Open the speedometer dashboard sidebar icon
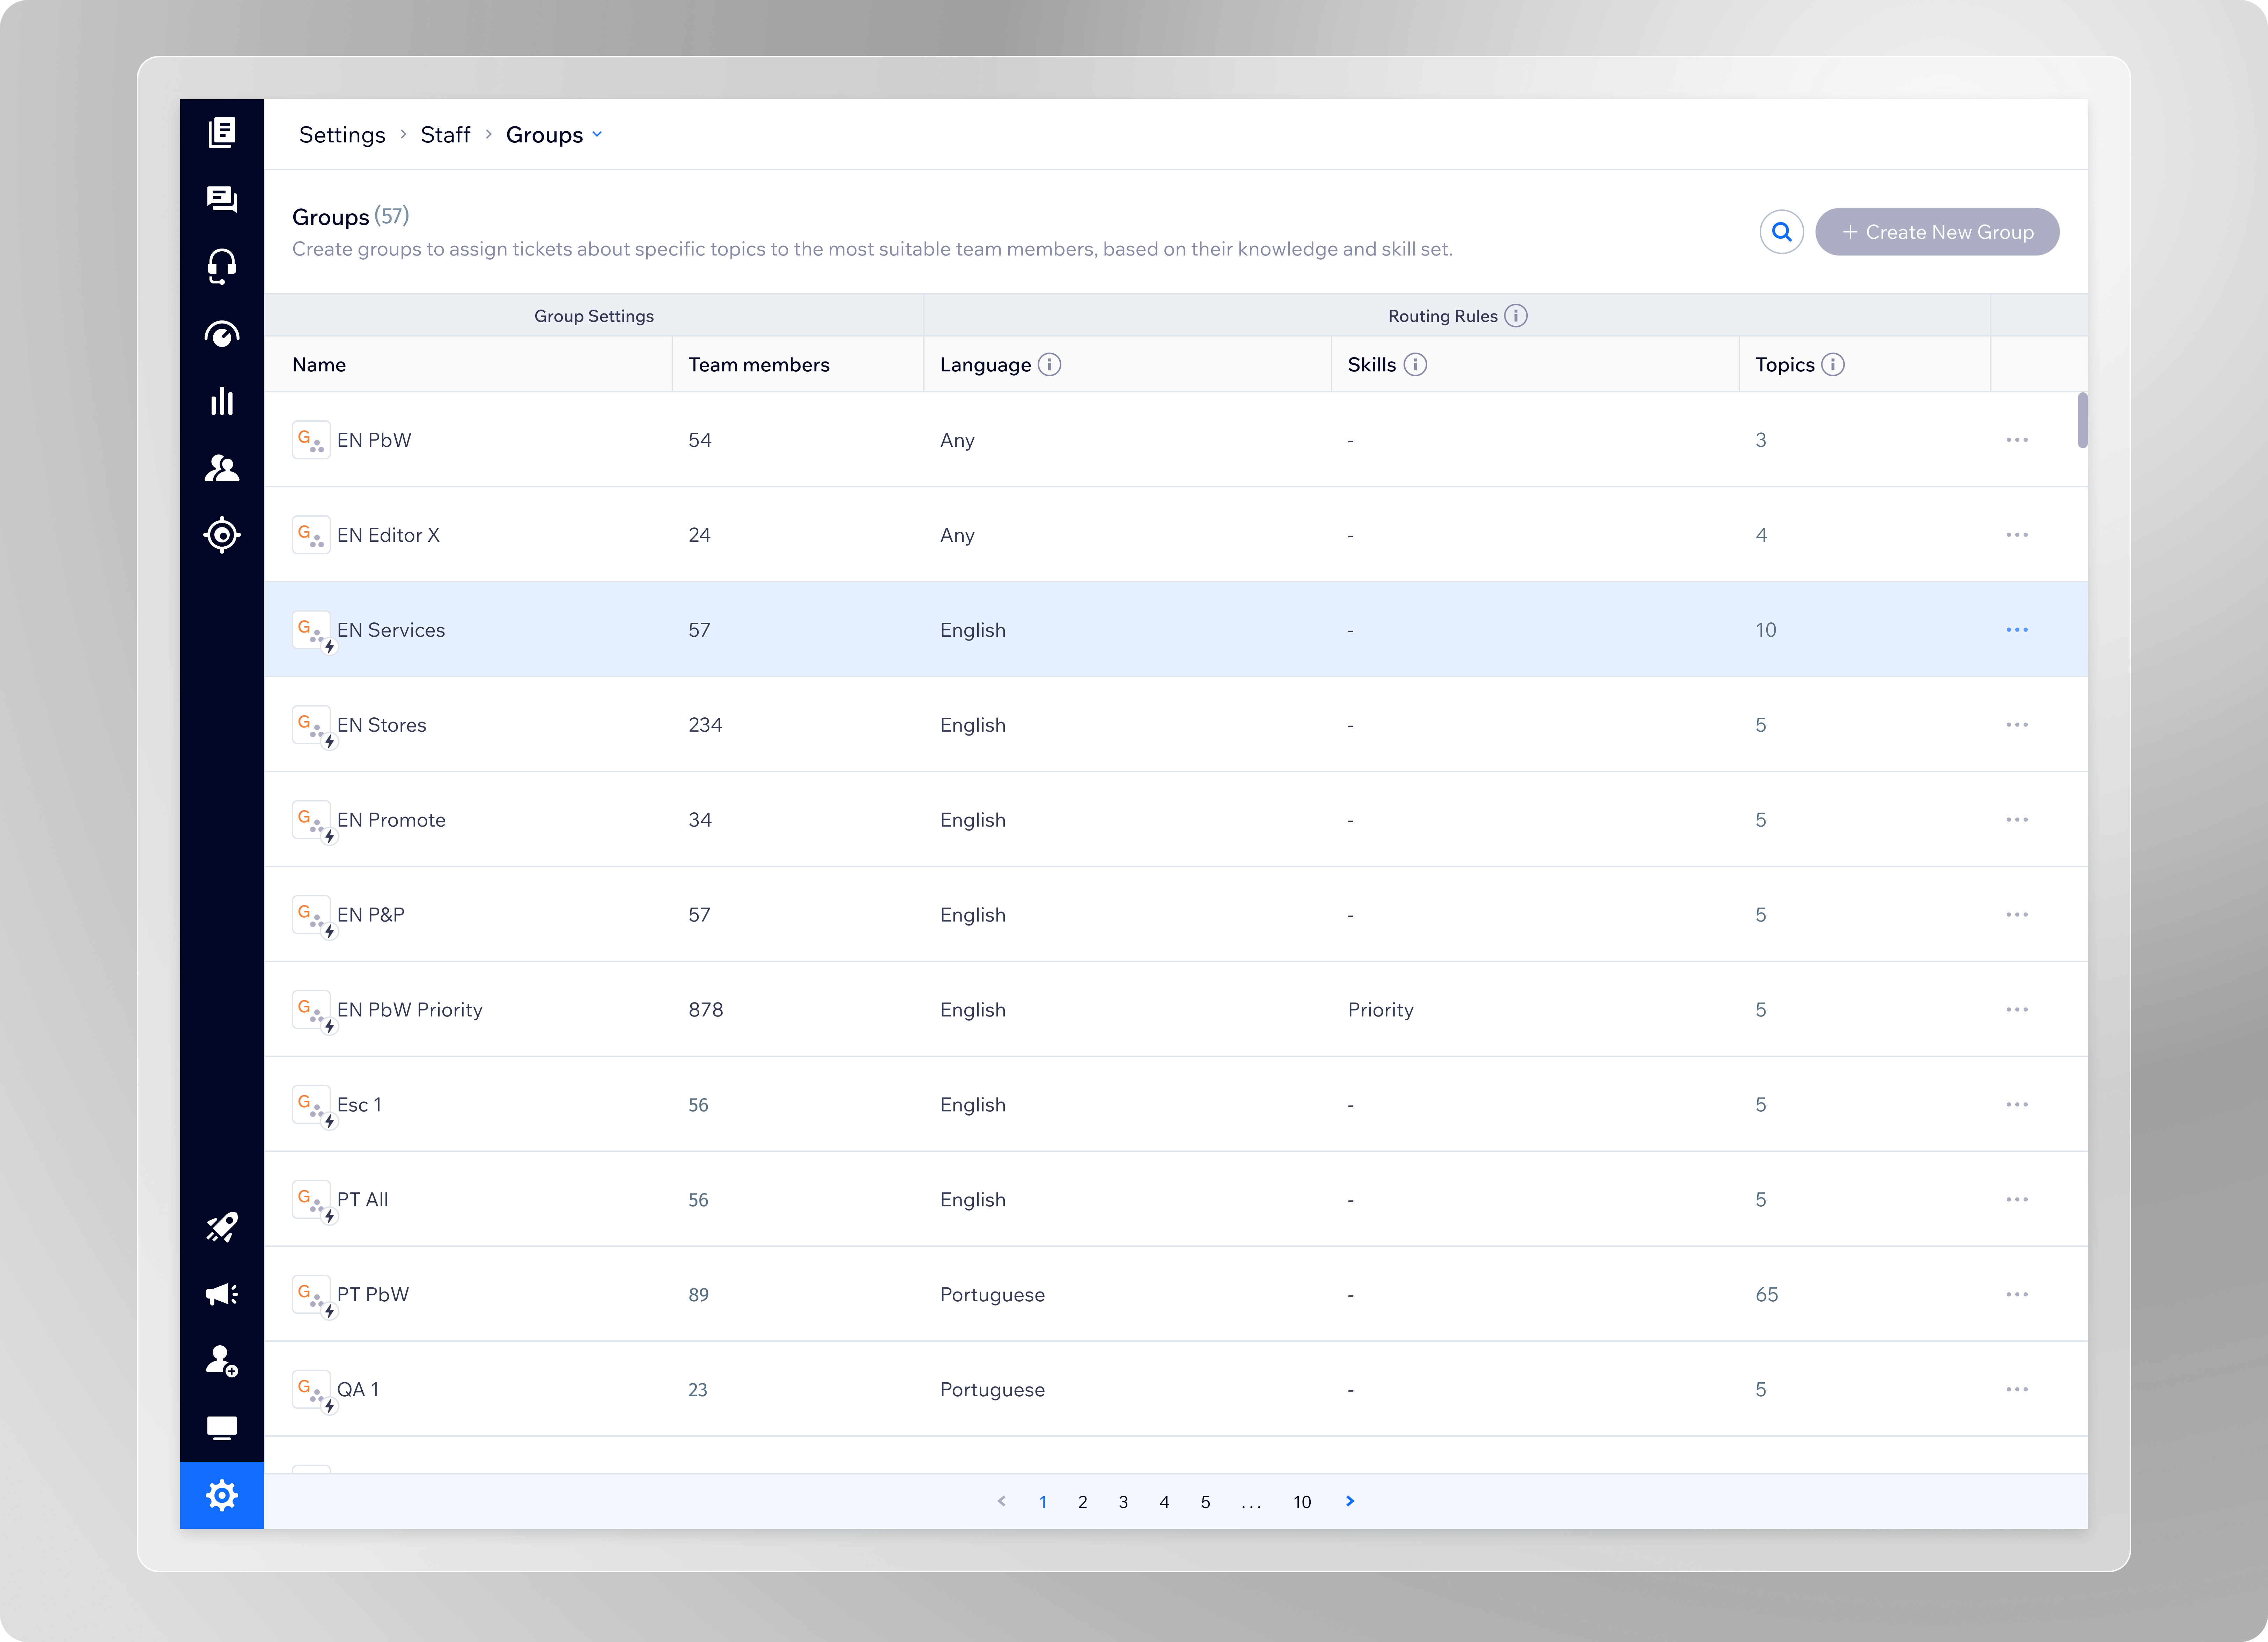This screenshot has height=1642, width=2268. [x=222, y=334]
